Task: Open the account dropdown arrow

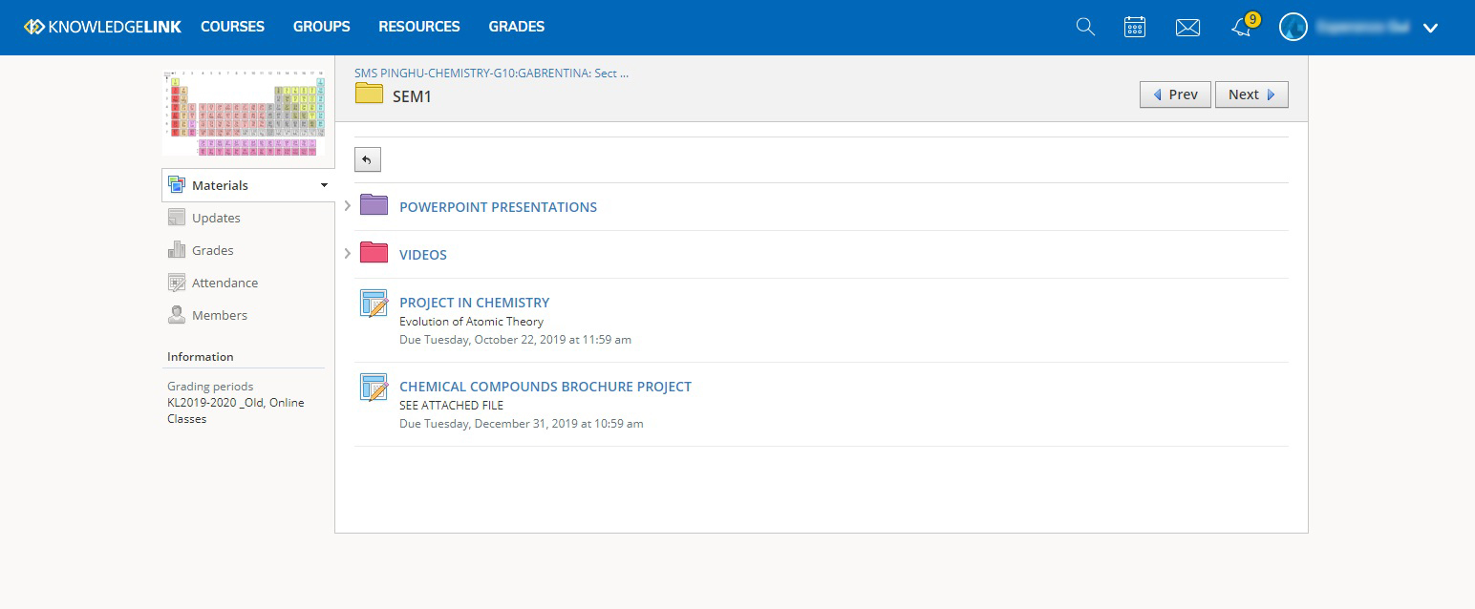Action: 1430,28
